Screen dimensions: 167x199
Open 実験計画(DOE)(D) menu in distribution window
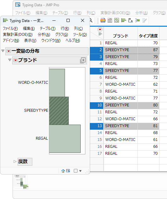pos(18,35)
